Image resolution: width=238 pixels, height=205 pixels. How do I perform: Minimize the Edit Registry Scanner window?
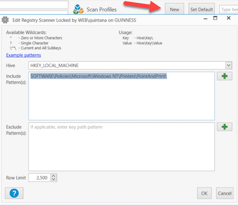(206, 19)
